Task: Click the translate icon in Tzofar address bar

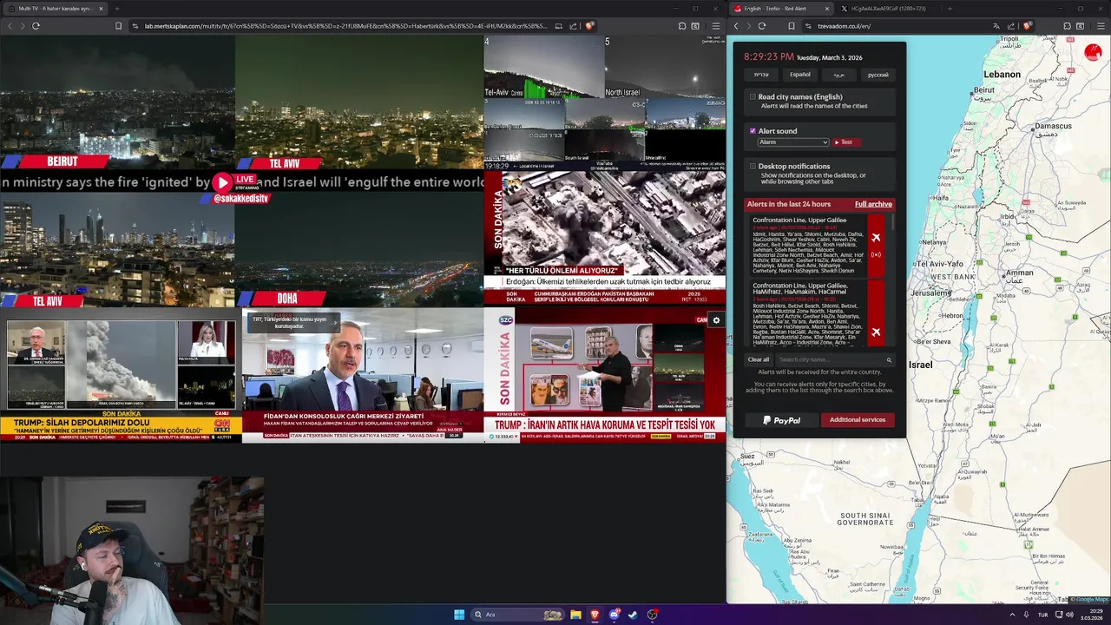Action: coord(996,26)
